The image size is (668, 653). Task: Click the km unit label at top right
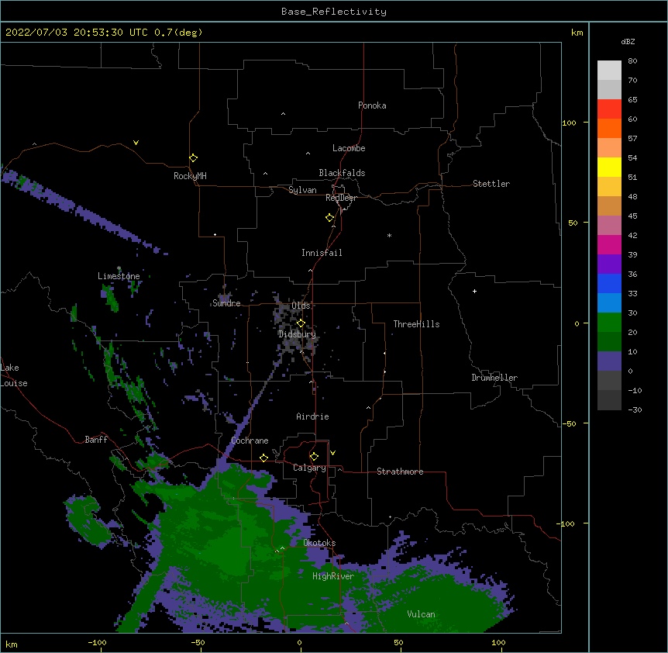(577, 33)
